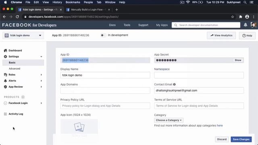
Task: Click the Settings gear icon in sidebar
Action: [5, 56]
